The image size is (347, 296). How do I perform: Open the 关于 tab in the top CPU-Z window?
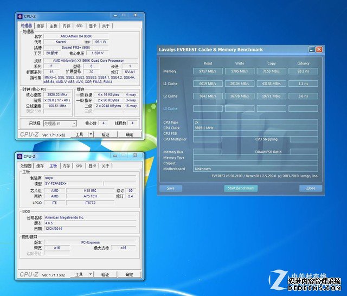coord(106,26)
